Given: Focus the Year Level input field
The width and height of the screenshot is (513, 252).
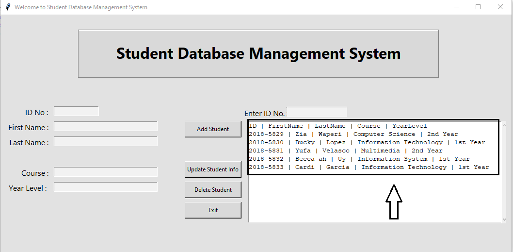Looking at the screenshot, I should [x=106, y=187].
